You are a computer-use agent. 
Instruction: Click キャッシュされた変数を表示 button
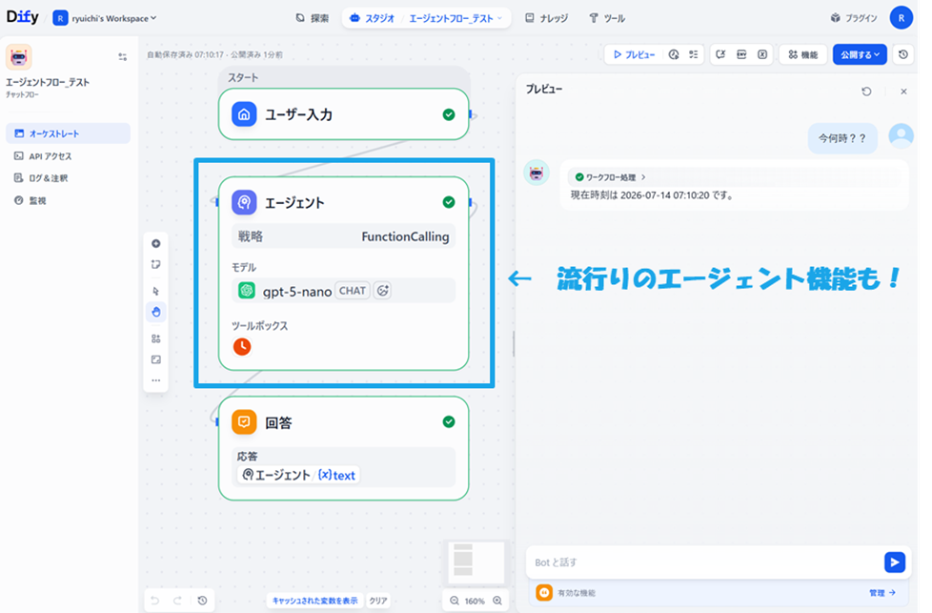[315, 601]
